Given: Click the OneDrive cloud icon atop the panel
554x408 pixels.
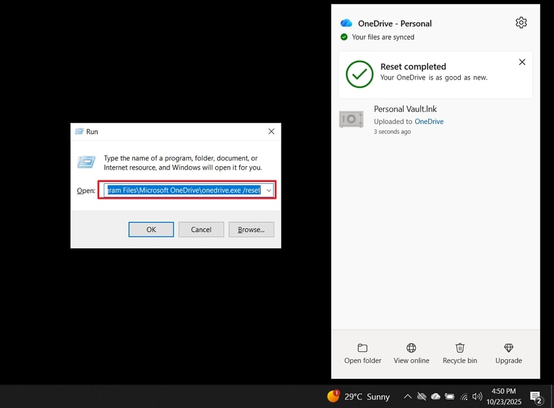Looking at the screenshot, I should pyautogui.click(x=345, y=23).
